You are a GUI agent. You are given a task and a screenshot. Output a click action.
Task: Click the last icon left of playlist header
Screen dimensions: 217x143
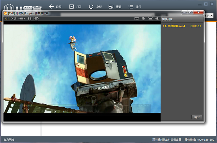coord(157,19)
